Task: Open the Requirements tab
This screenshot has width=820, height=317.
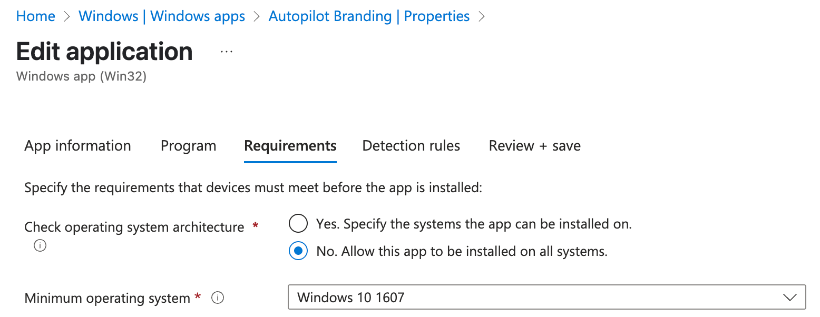Action: tap(290, 146)
